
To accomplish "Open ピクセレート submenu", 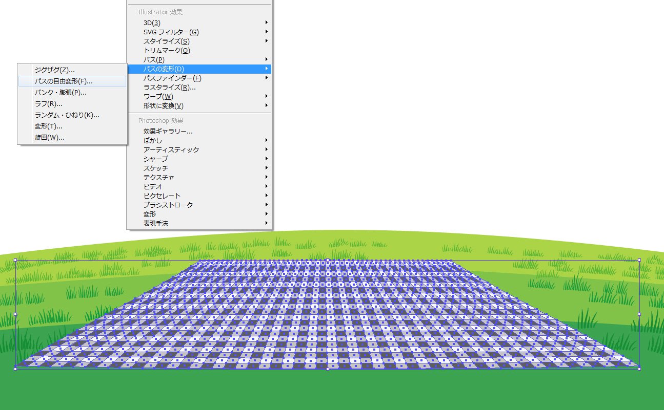I will pos(199,196).
